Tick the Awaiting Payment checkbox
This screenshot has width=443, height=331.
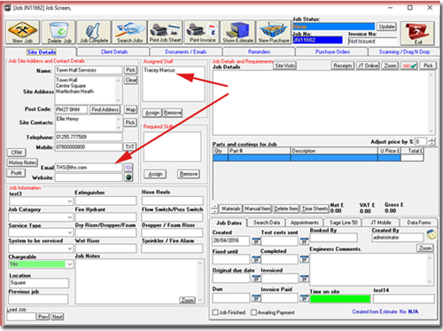point(253,312)
